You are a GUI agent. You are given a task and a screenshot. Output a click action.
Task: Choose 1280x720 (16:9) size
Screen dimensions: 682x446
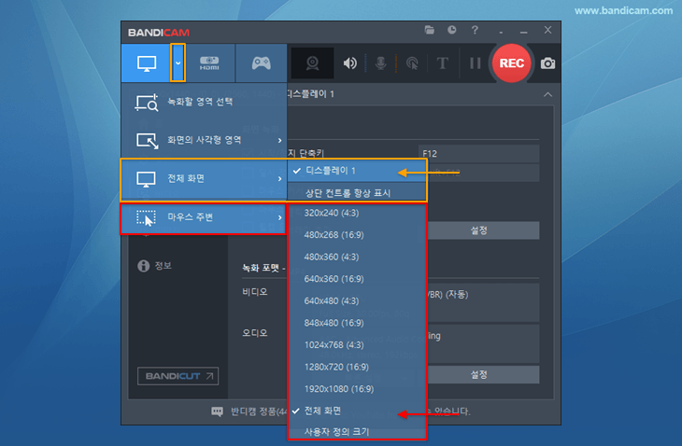357,367
